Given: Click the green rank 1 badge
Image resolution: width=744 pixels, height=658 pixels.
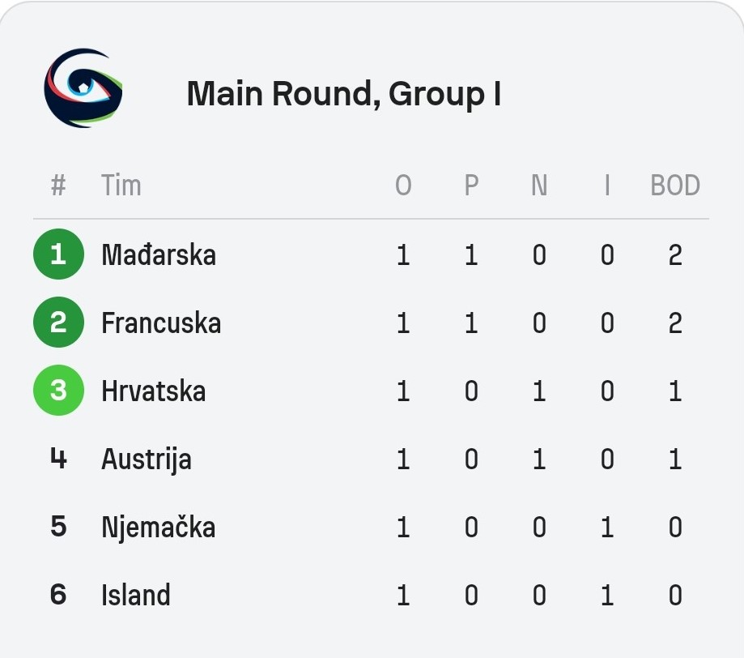Looking at the screenshot, I should click(x=58, y=254).
